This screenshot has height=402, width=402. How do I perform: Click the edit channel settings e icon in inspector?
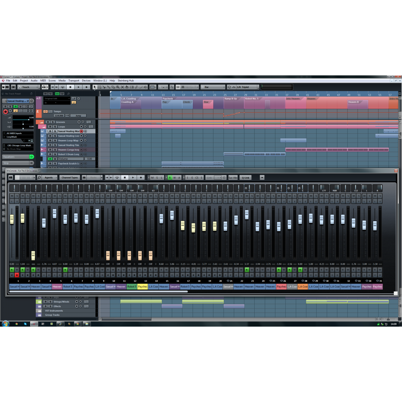[31, 101]
